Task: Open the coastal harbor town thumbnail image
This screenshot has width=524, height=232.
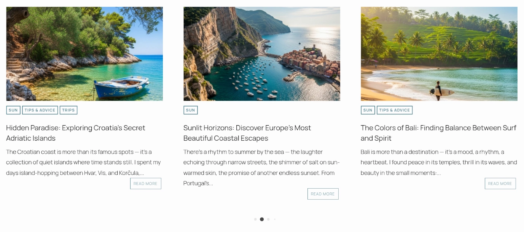Action: pyautogui.click(x=261, y=54)
